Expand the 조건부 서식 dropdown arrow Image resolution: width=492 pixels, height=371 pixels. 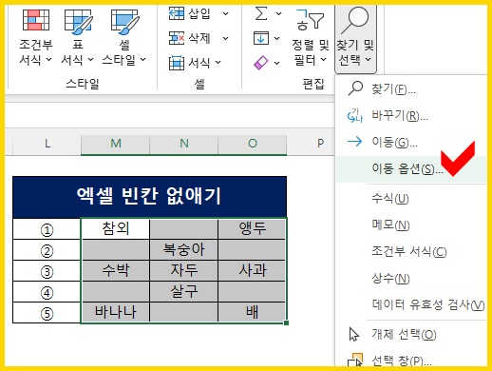pos(48,59)
